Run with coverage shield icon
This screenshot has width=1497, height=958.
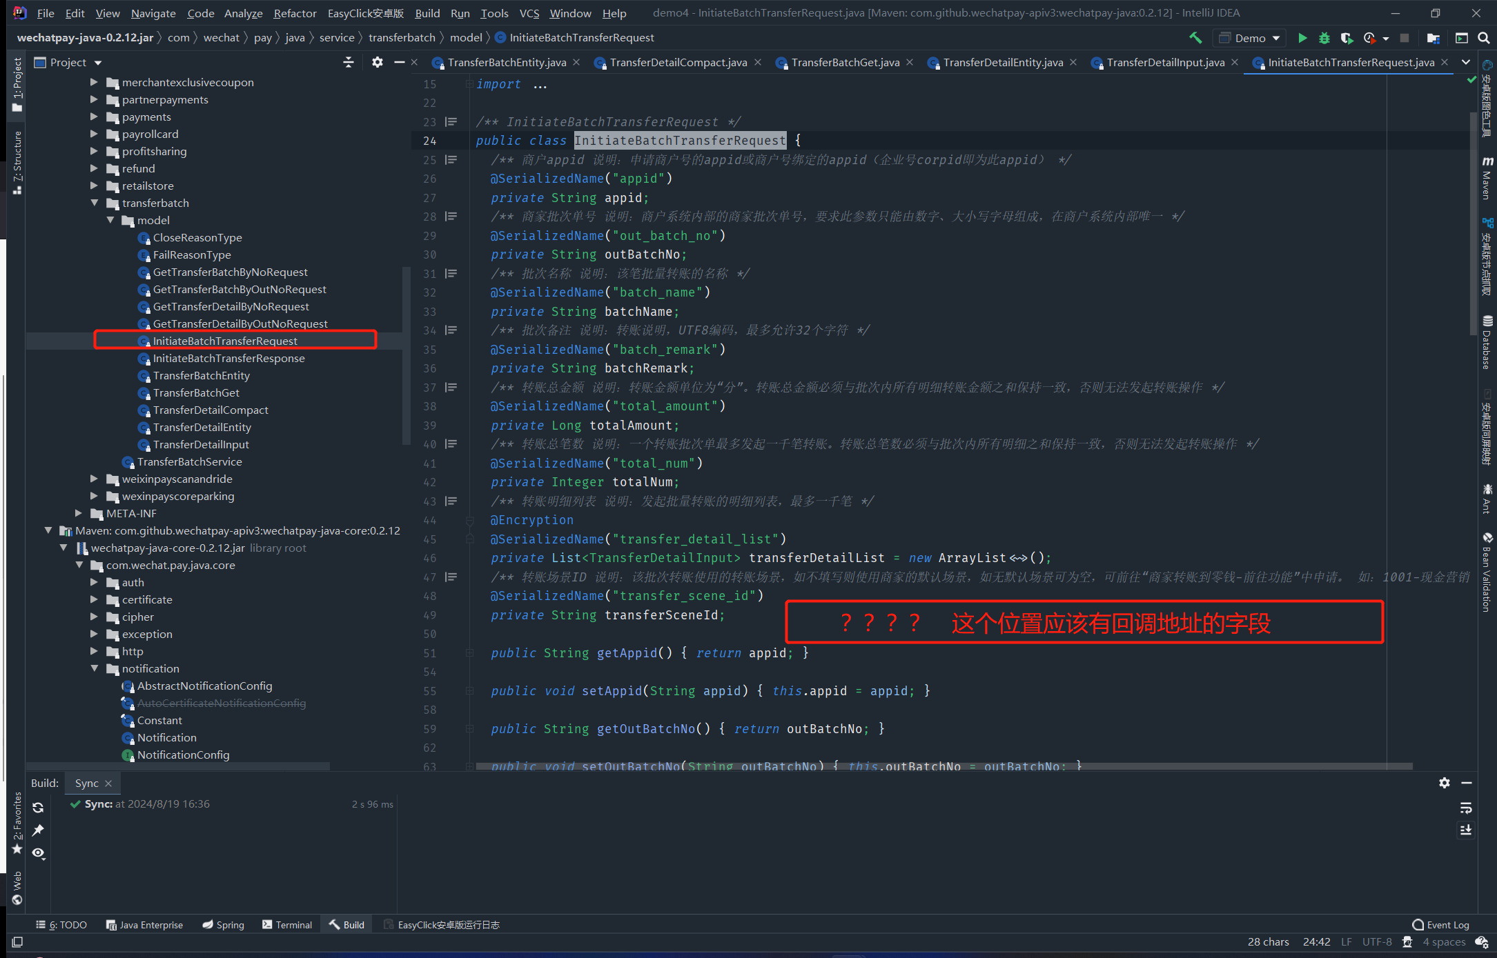tap(1346, 38)
